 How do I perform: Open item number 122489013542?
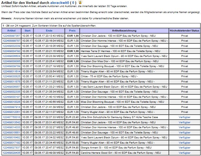[x=12, y=122]
